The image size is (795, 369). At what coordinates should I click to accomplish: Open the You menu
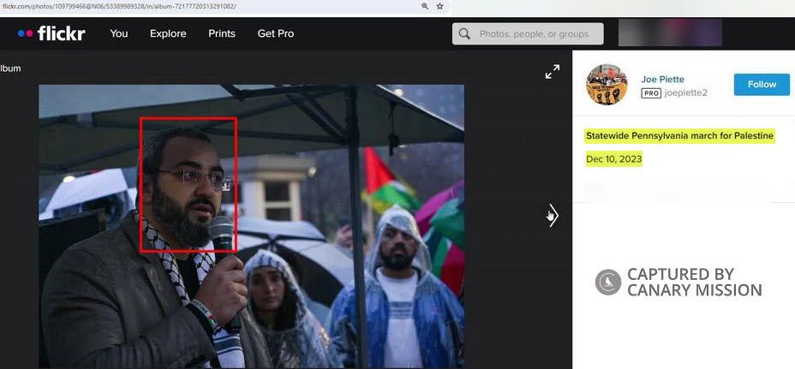point(119,33)
